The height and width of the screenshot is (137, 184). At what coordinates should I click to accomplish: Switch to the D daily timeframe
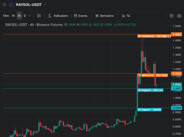(25, 16)
